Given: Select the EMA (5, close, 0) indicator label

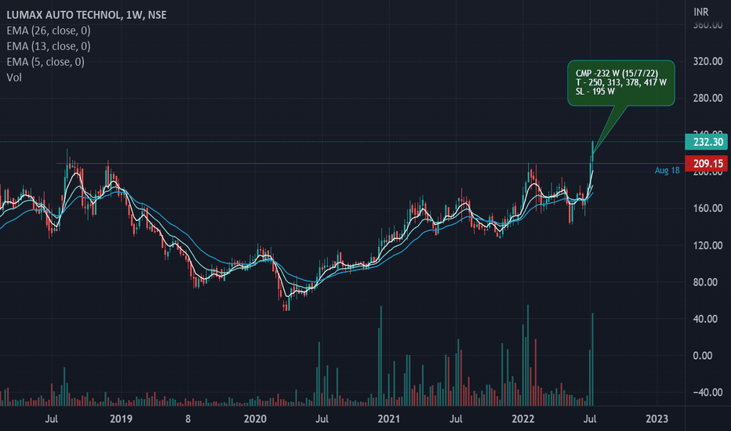Looking at the screenshot, I should click(x=45, y=62).
